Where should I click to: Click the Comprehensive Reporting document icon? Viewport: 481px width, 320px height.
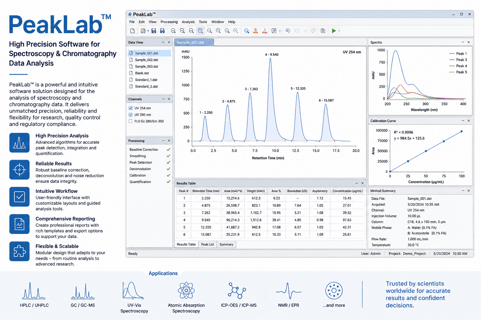[x=19, y=224]
